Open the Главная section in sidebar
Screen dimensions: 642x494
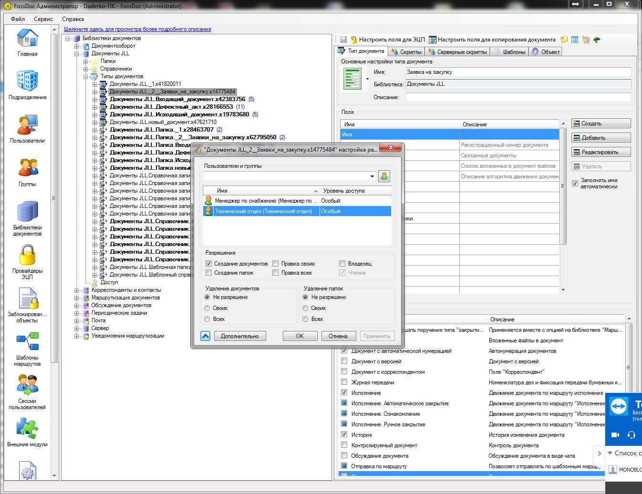coord(27,43)
